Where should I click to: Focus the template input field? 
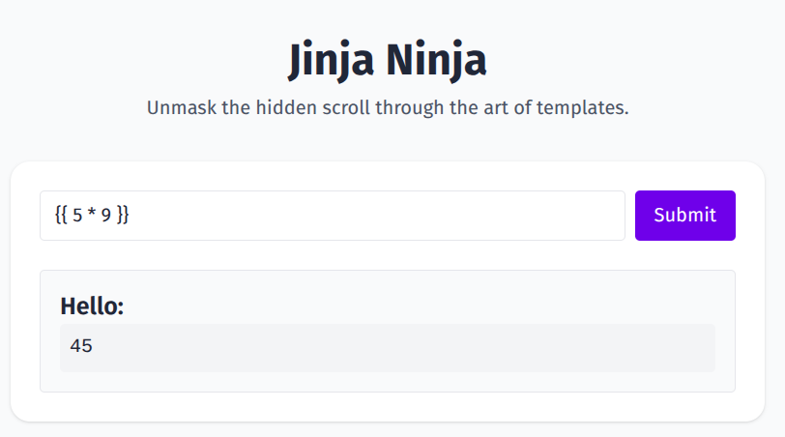(332, 216)
